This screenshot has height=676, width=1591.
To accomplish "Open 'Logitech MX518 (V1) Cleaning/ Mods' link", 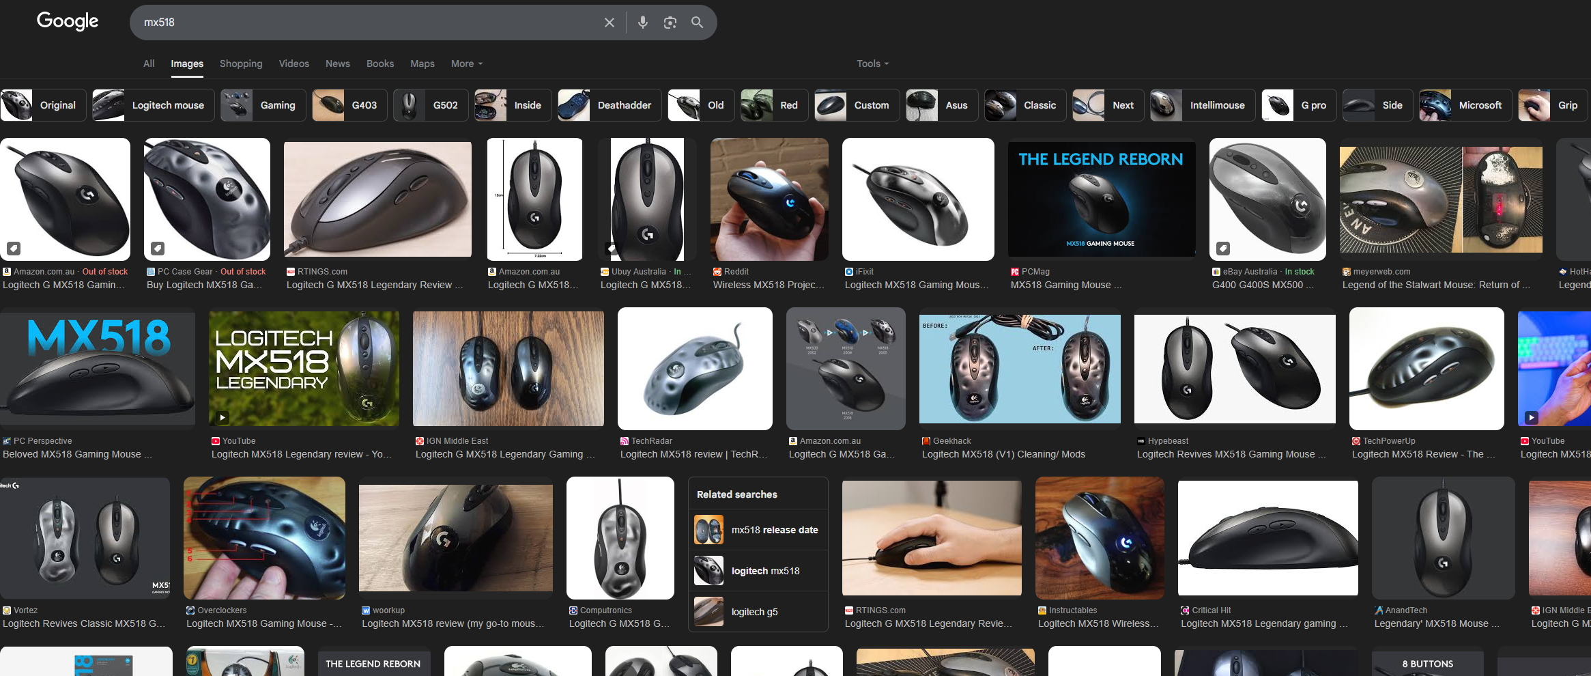I will pos(1003,454).
